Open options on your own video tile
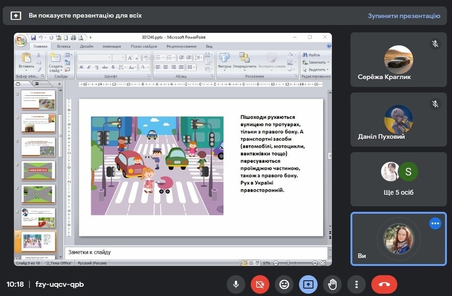The height and width of the screenshot is (296, 452). [x=435, y=224]
